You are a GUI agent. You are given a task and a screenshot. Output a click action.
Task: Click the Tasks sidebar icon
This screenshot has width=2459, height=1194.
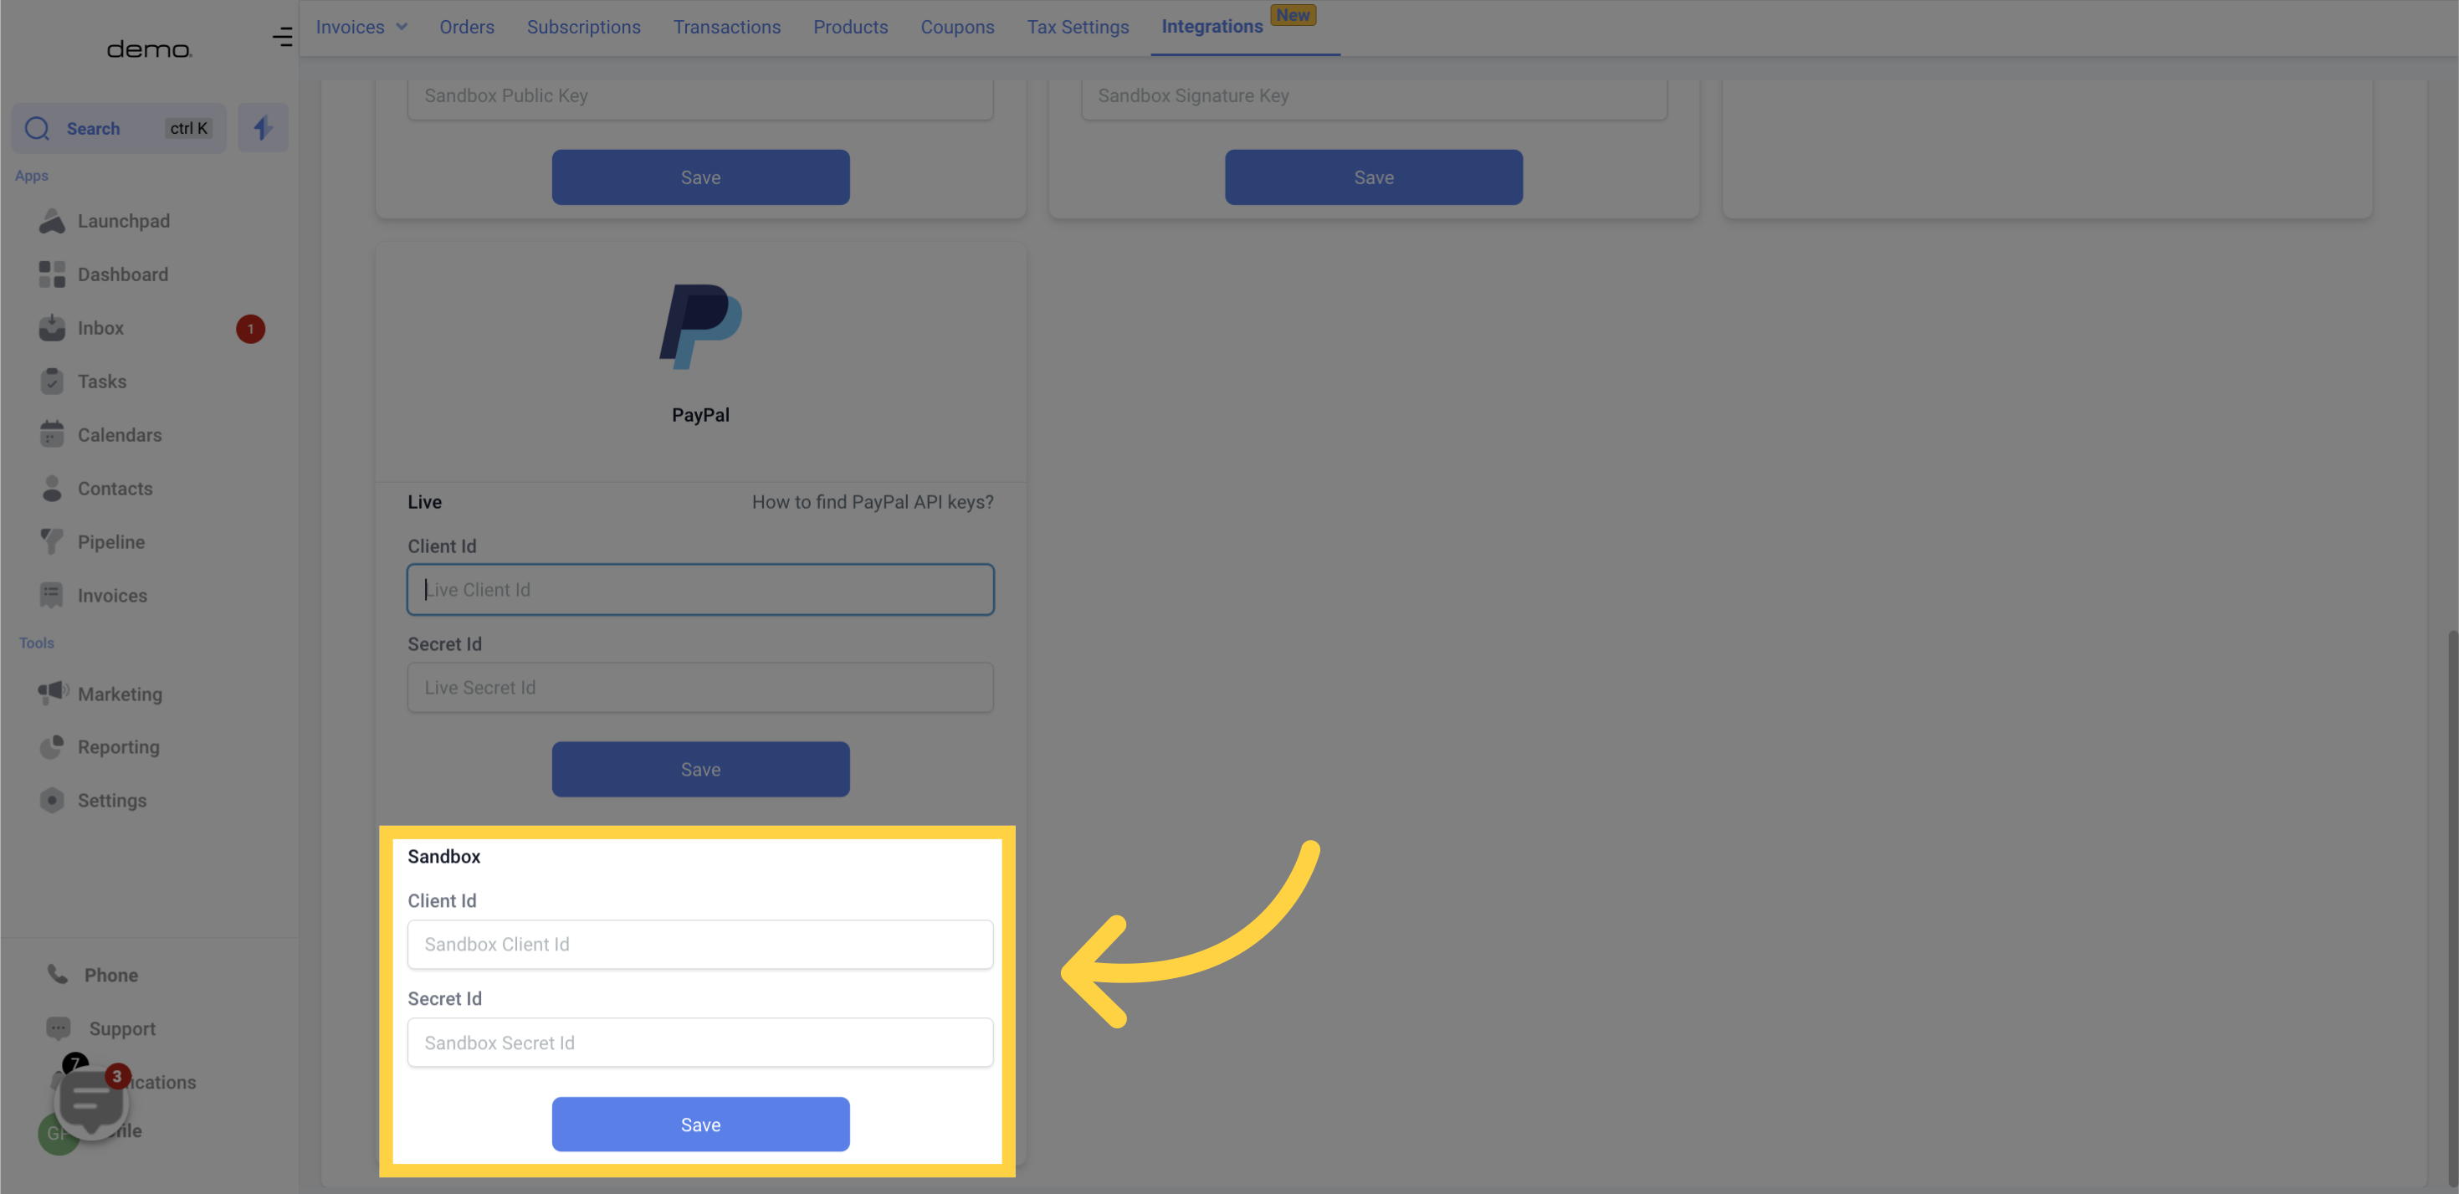[52, 383]
